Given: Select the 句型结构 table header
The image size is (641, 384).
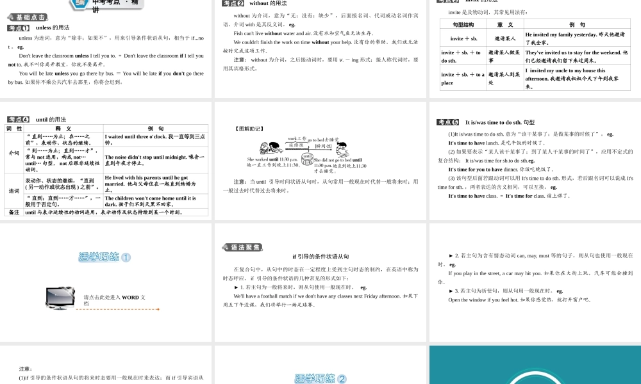Looking at the screenshot, I should point(463,24).
